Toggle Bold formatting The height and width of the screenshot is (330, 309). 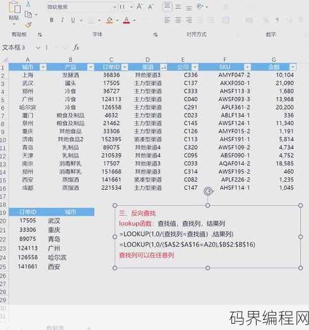pyautogui.click(x=52, y=20)
